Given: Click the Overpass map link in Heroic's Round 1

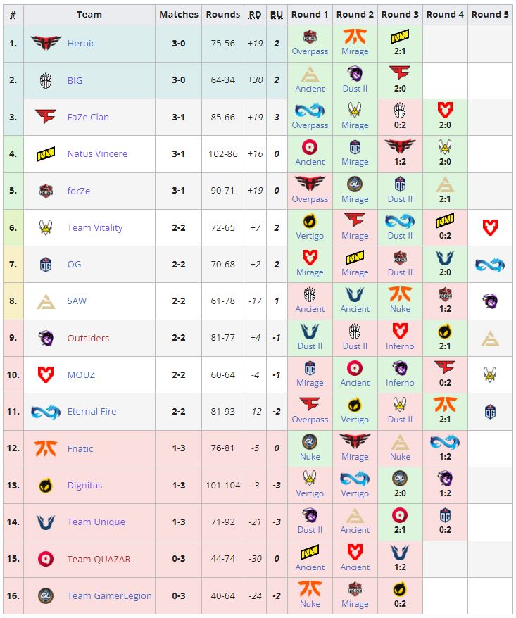Looking at the screenshot, I should 310,51.
